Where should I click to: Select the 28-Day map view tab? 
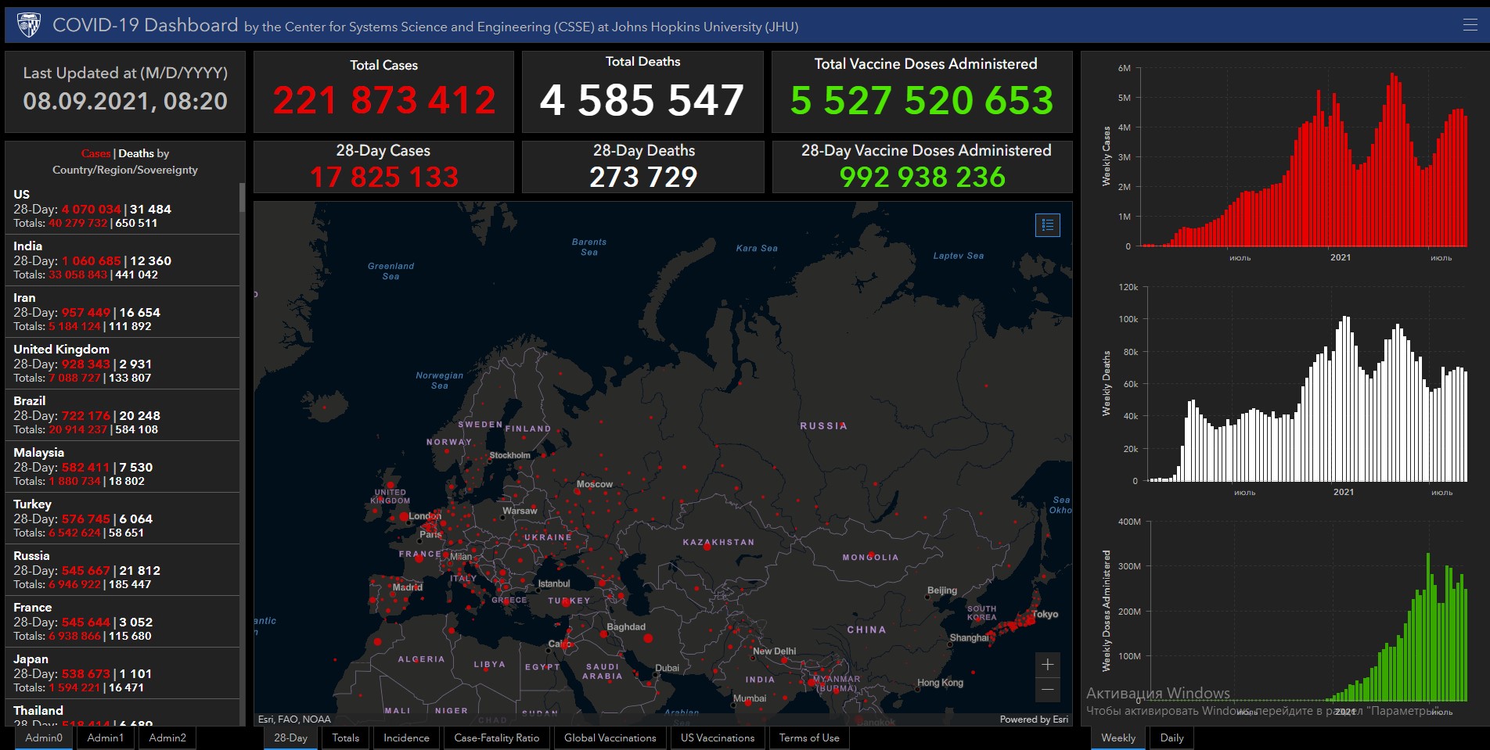[x=290, y=737]
